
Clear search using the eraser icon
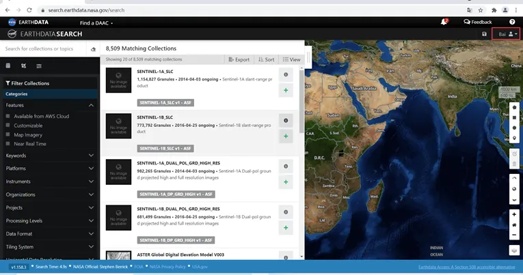click(93, 49)
